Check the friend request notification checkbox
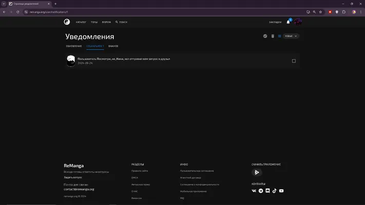Screen dimensions: 365x205 pos(294,61)
